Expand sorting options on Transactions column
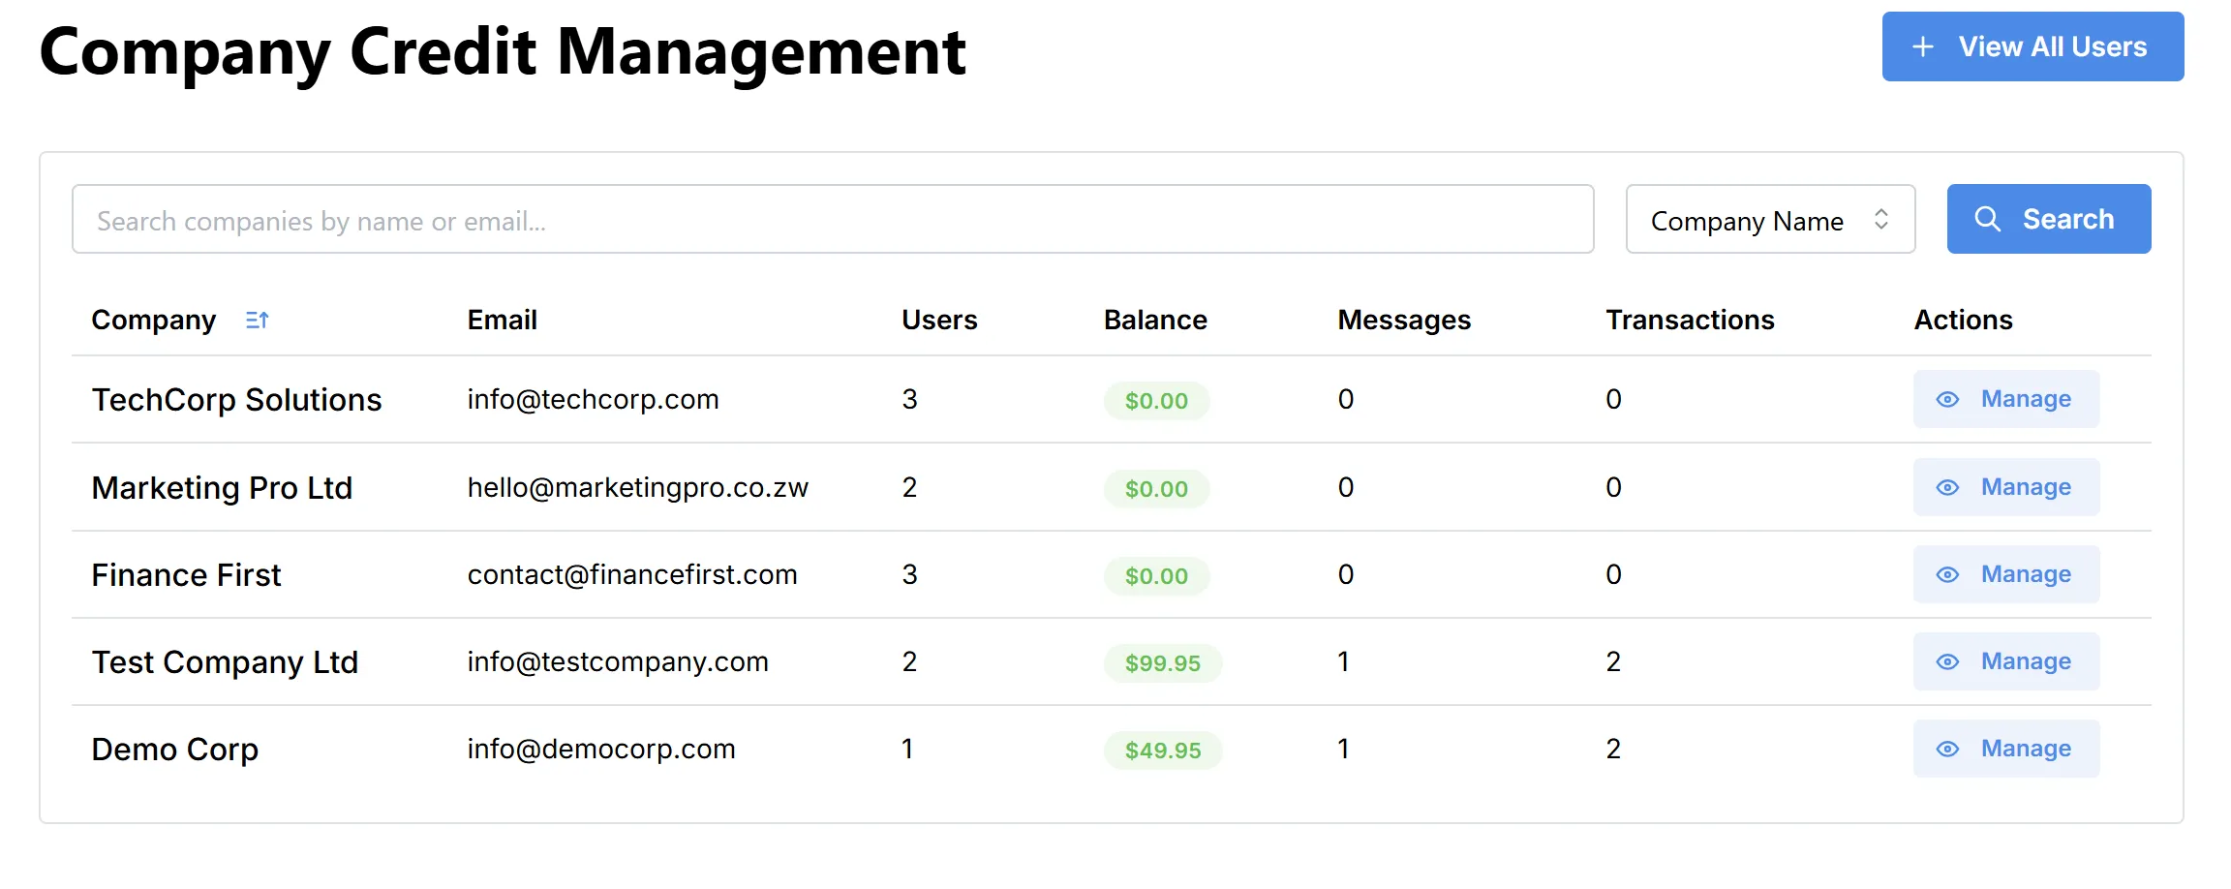The image size is (2231, 889). point(1689,320)
